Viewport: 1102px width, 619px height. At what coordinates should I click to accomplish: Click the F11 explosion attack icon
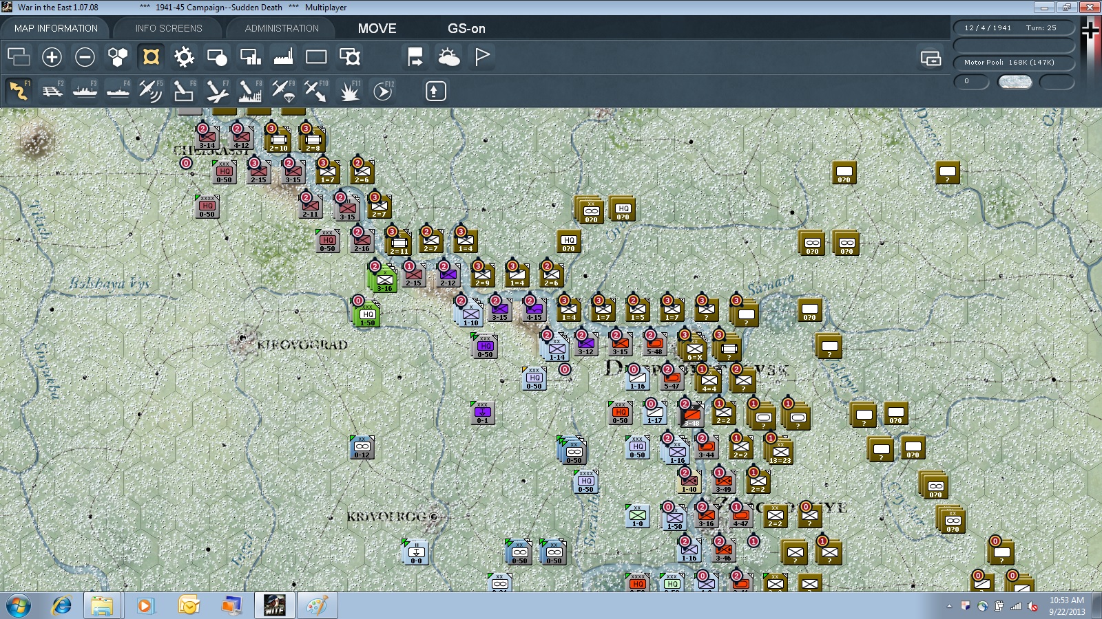(x=349, y=91)
